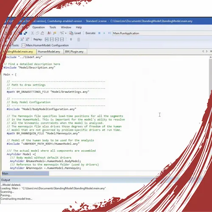Click the Replay go-to-end button

tap(62, 39)
